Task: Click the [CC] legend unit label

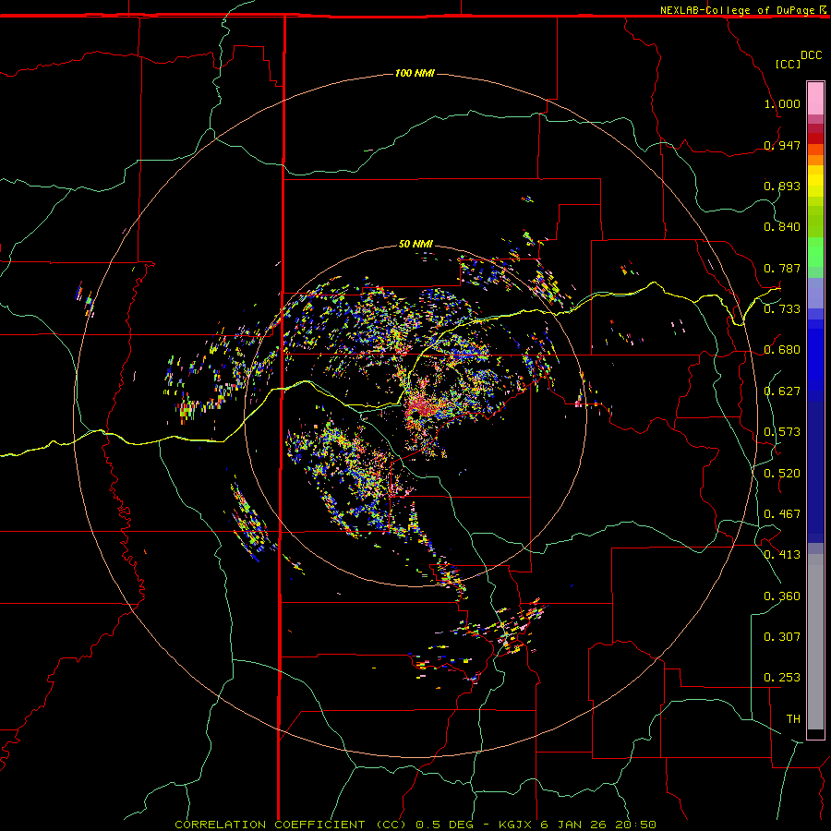Action: (x=788, y=64)
